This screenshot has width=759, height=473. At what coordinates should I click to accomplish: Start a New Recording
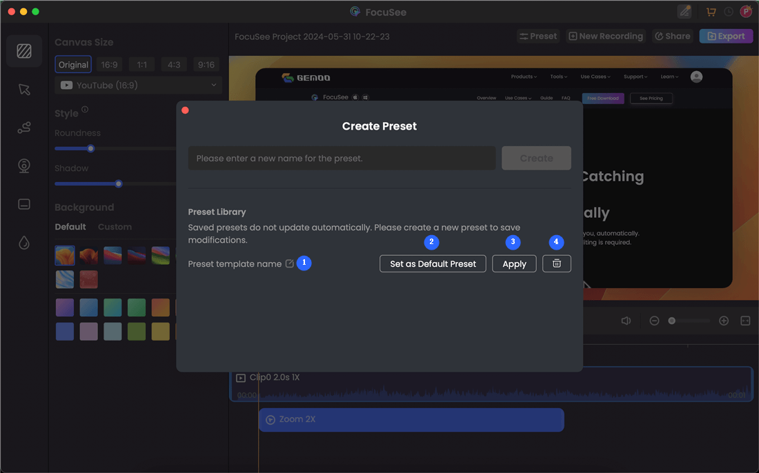point(606,37)
